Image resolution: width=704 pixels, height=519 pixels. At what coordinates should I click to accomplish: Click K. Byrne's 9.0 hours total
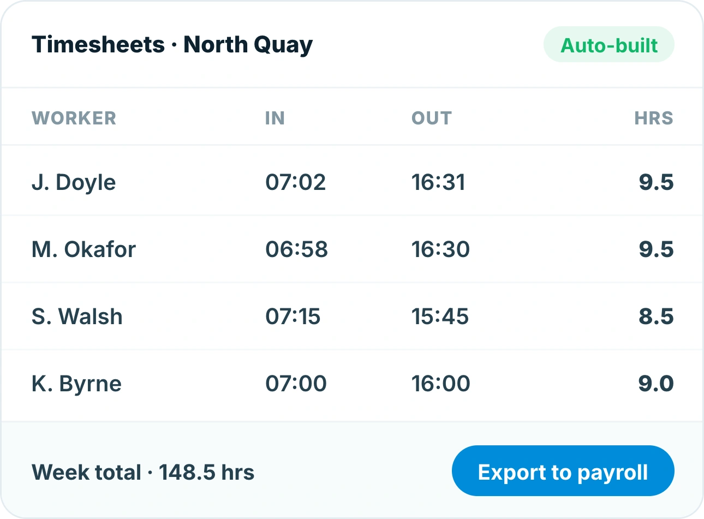click(x=656, y=384)
